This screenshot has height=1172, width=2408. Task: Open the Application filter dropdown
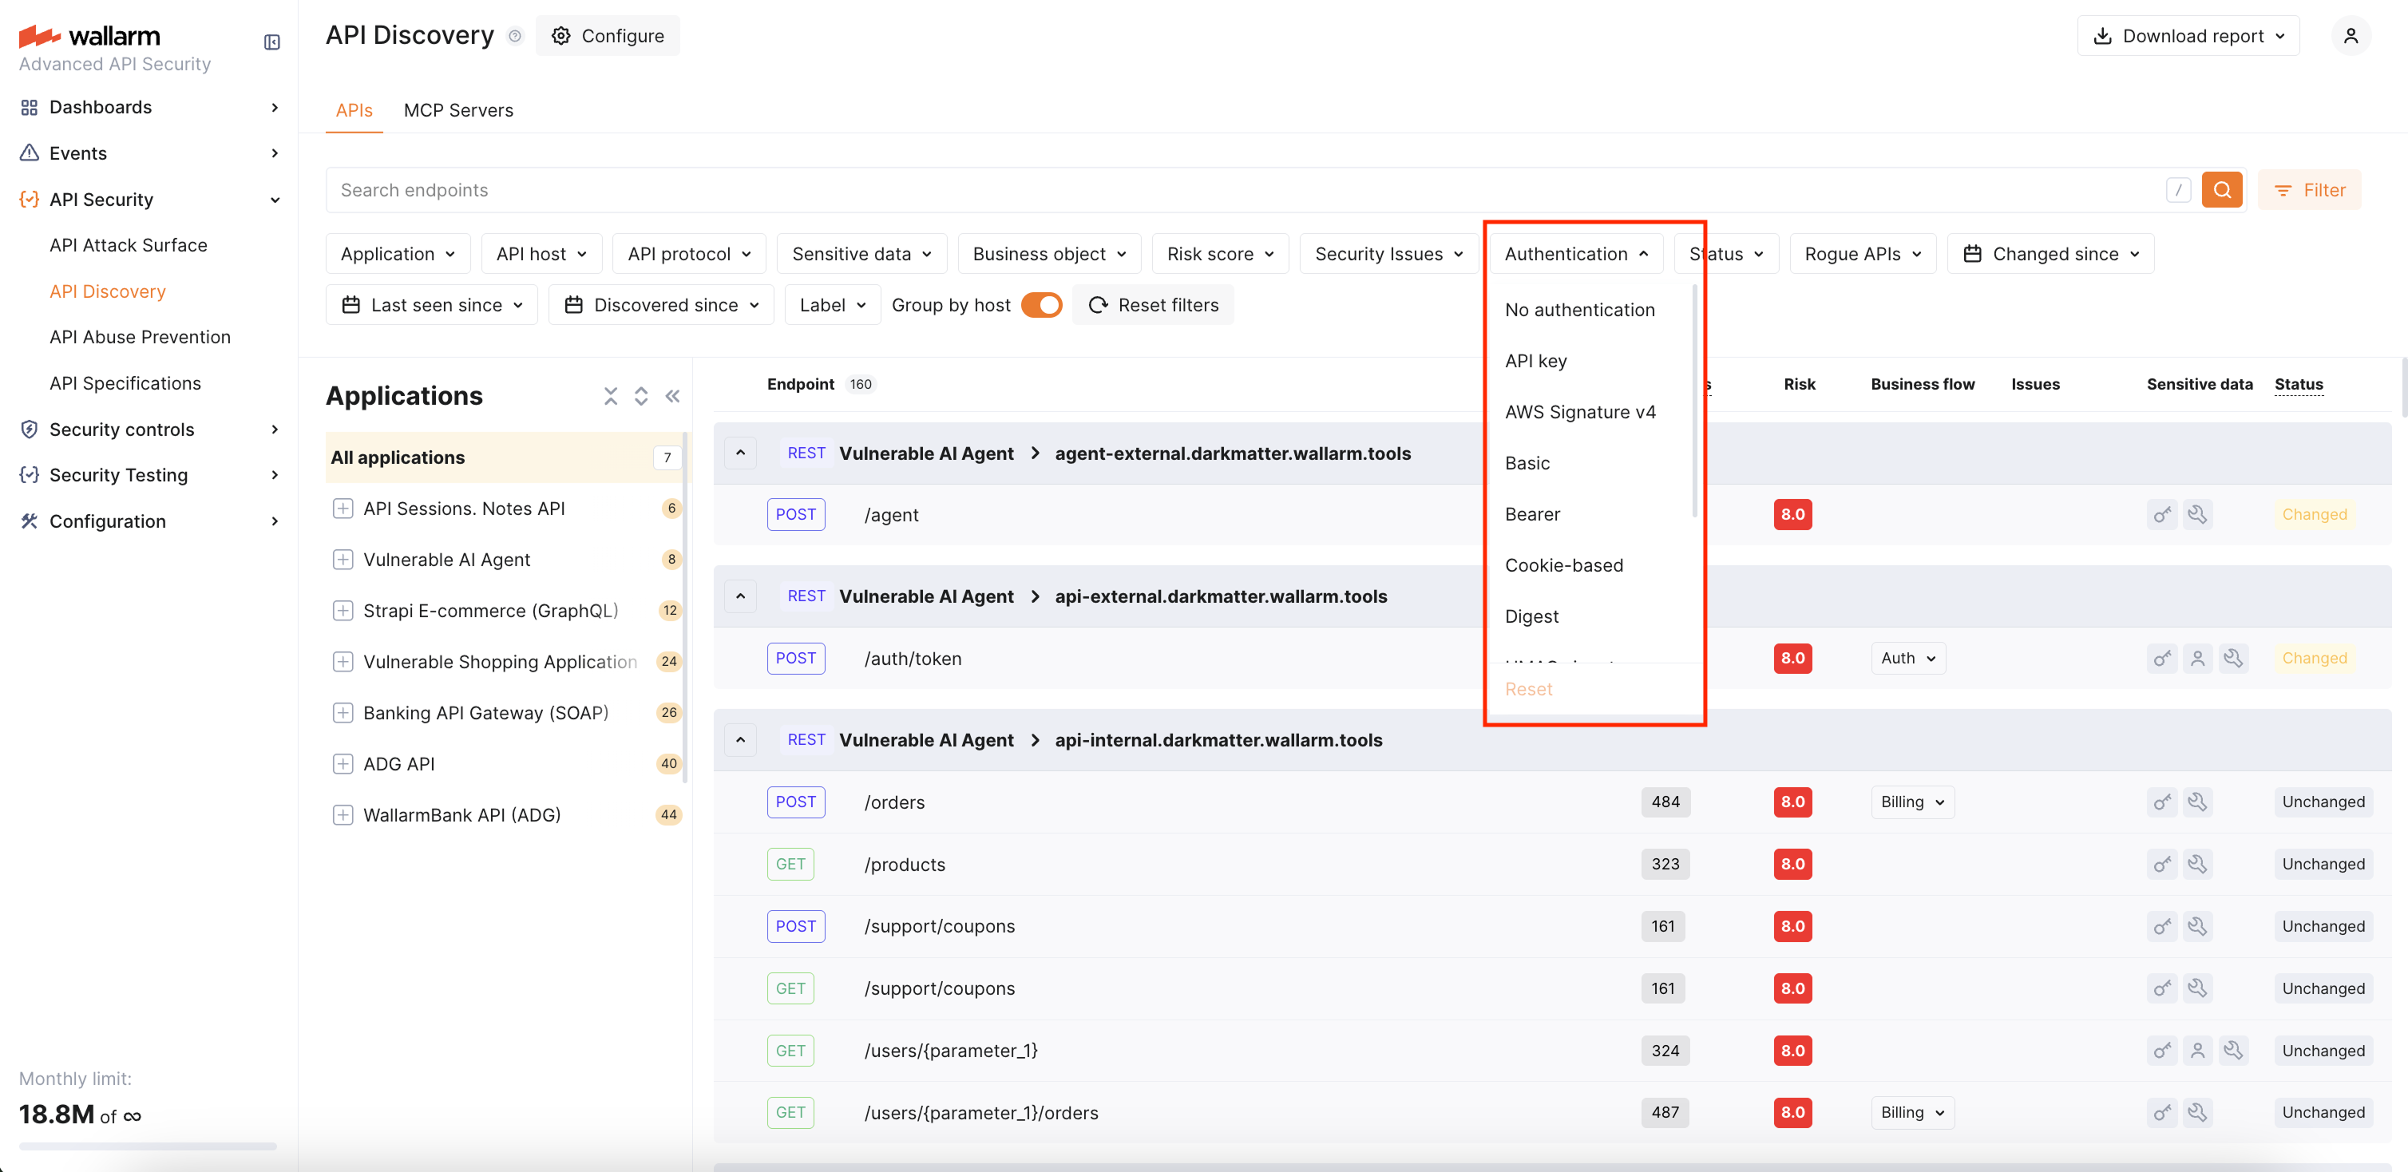(x=398, y=254)
